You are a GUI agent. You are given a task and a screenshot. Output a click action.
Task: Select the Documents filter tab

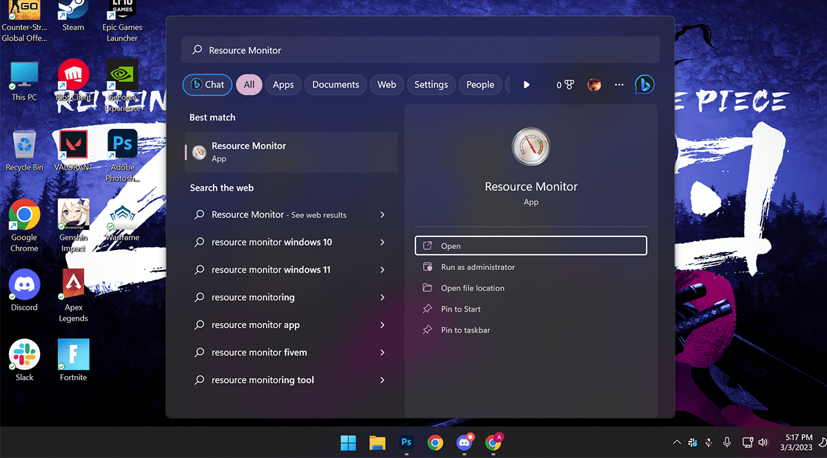coord(336,85)
